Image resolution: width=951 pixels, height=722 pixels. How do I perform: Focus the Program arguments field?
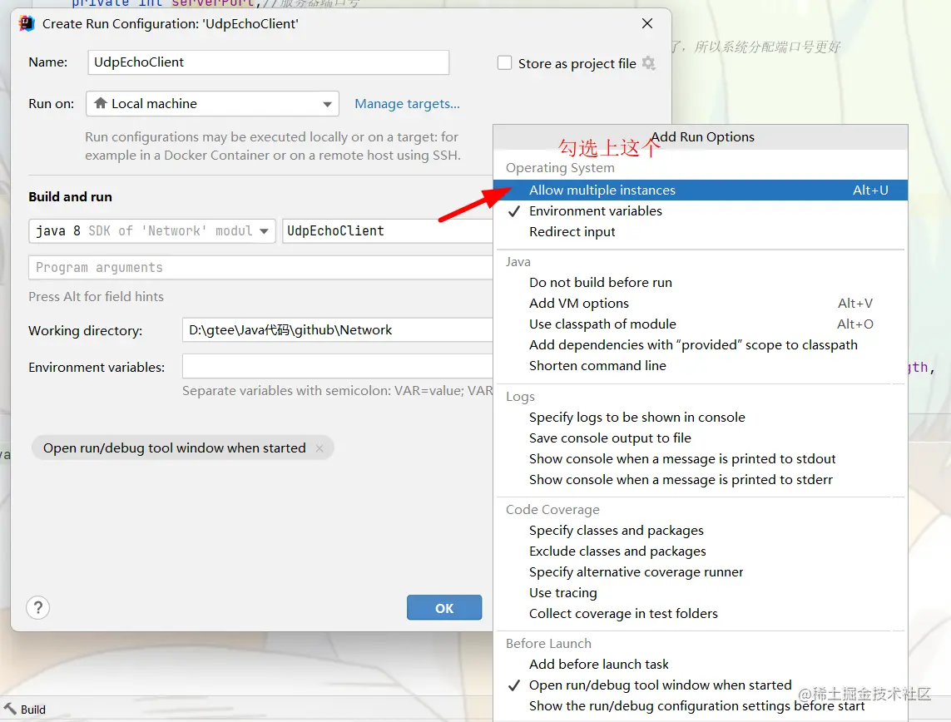[260, 267]
